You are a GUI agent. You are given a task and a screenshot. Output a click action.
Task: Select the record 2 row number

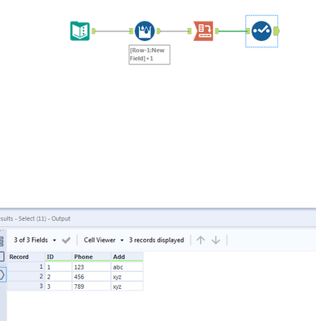26,277
